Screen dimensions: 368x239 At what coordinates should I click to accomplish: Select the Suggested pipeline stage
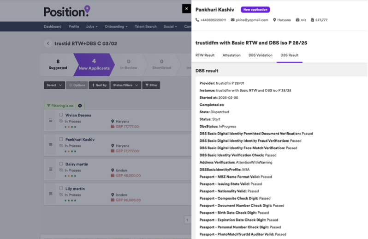[58, 64]
